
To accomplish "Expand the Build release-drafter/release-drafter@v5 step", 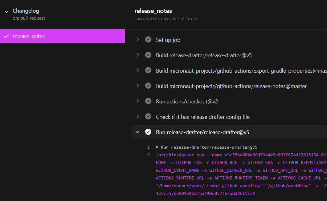I will tap(138, 55).
